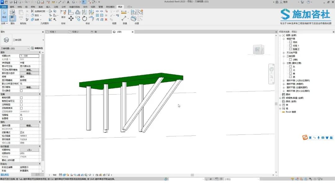This screenshot has height=188, width=335.
Task: Expand the Ceiling Plans tree node
Action: click(284, 53)
